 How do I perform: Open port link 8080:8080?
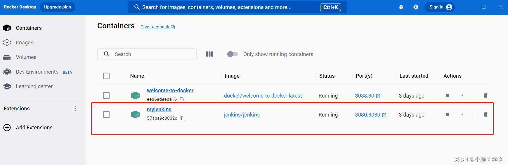tap(367, 115)
